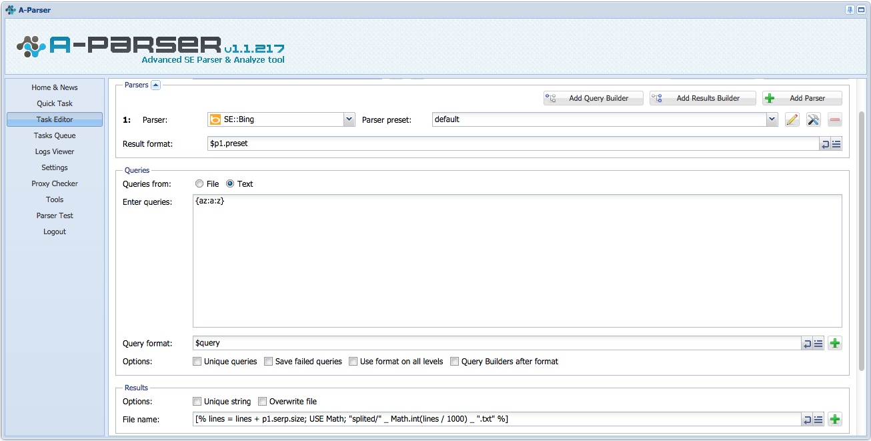Open the Parser dropdown arrow

349,119
